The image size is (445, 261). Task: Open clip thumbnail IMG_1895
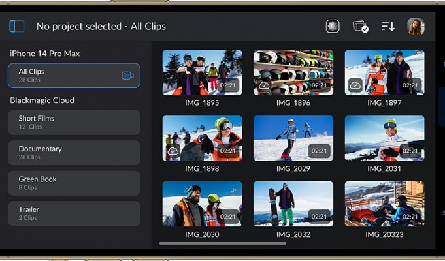[202, 72]
